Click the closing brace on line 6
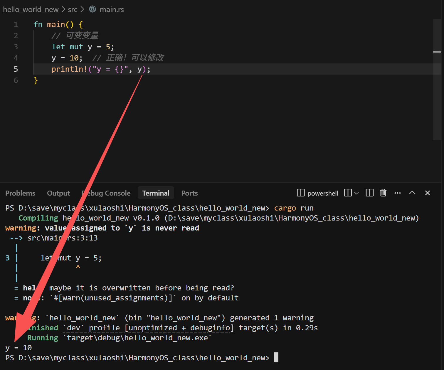 pos(36,80)
